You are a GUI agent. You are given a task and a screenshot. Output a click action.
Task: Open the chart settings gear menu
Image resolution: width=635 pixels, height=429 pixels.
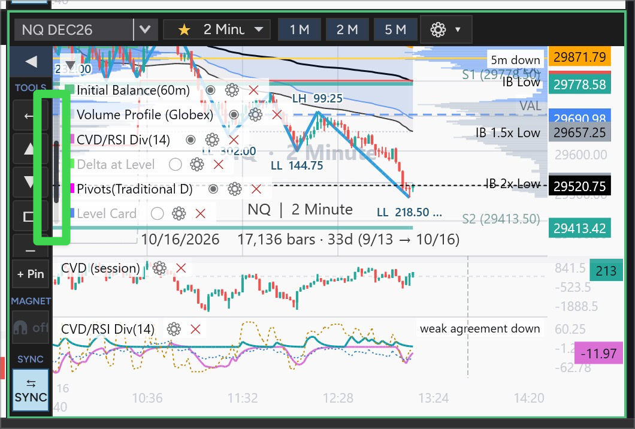click(446, 29)
